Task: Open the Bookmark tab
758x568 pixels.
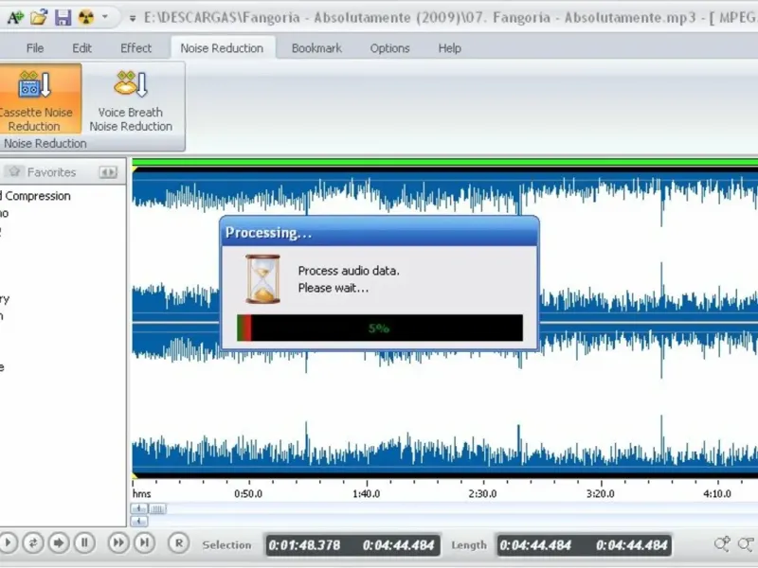Action: pos(316,48)
